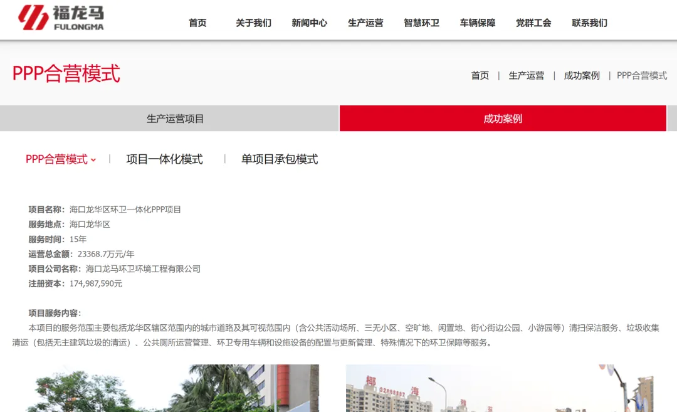Open the 党群工会 navigation item

pyautogui.click(x=533, y=23)
